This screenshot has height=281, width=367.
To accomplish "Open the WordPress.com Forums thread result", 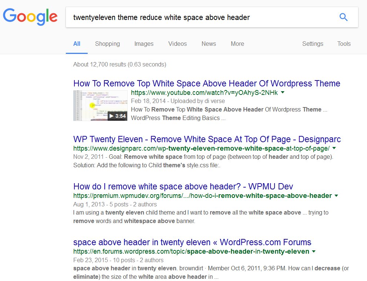I will [x=192, y=242].
